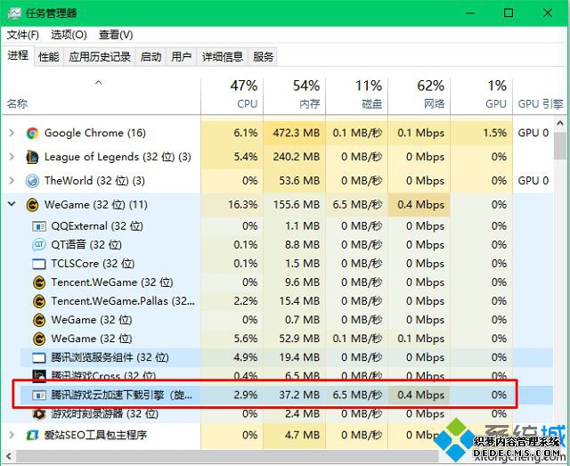The height and width of the screenshot is (466, 570).
Task: Click the WeGame icon in the 52.9 MB row
Action: coord(39,339)
